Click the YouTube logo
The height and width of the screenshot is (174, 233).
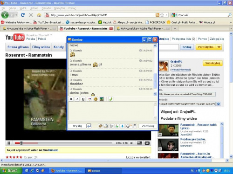click(15, 37)
